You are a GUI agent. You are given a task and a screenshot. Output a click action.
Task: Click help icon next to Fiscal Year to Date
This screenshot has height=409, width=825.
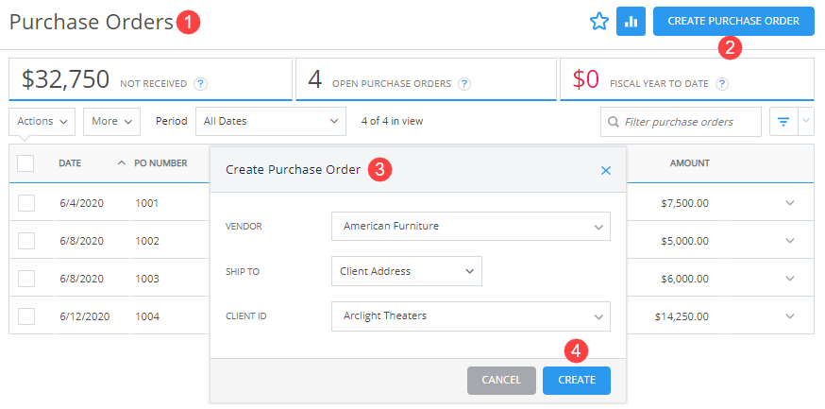722,84
